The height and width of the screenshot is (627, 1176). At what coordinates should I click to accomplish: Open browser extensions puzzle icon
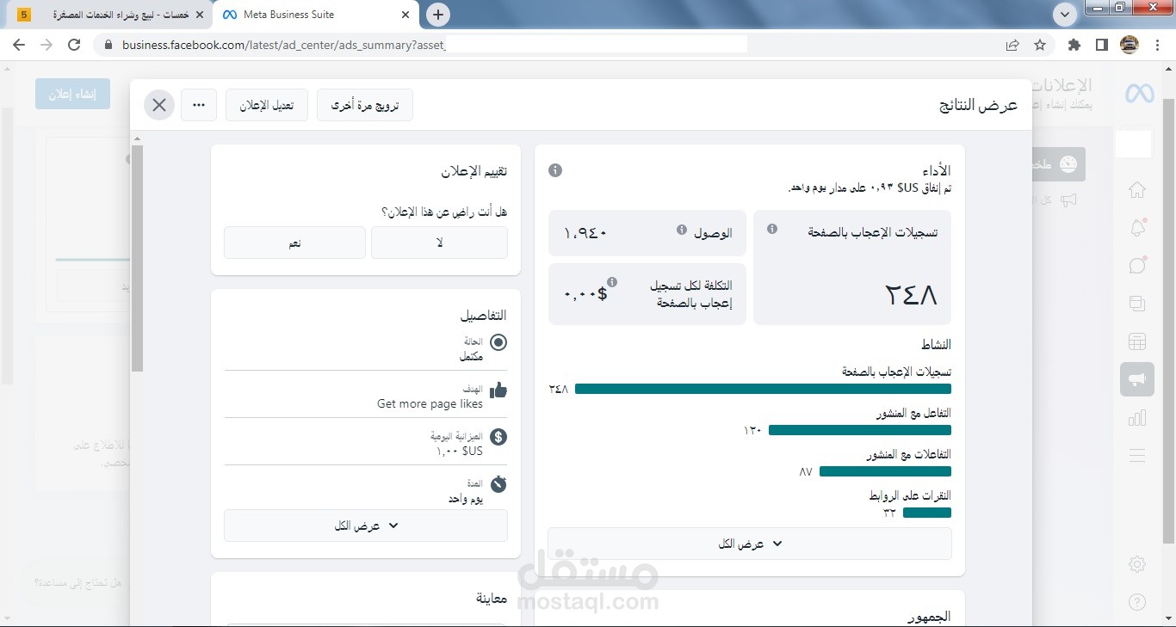1074,45
